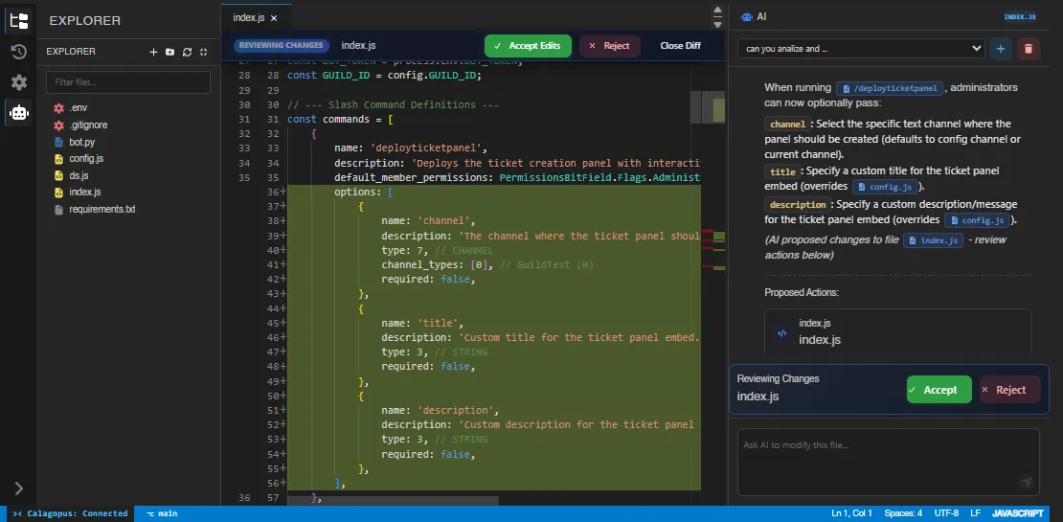Refresh the Explorer file list
Viewport: 1063px width, 522px height.
pyautogui.click(x=187, y=52)
